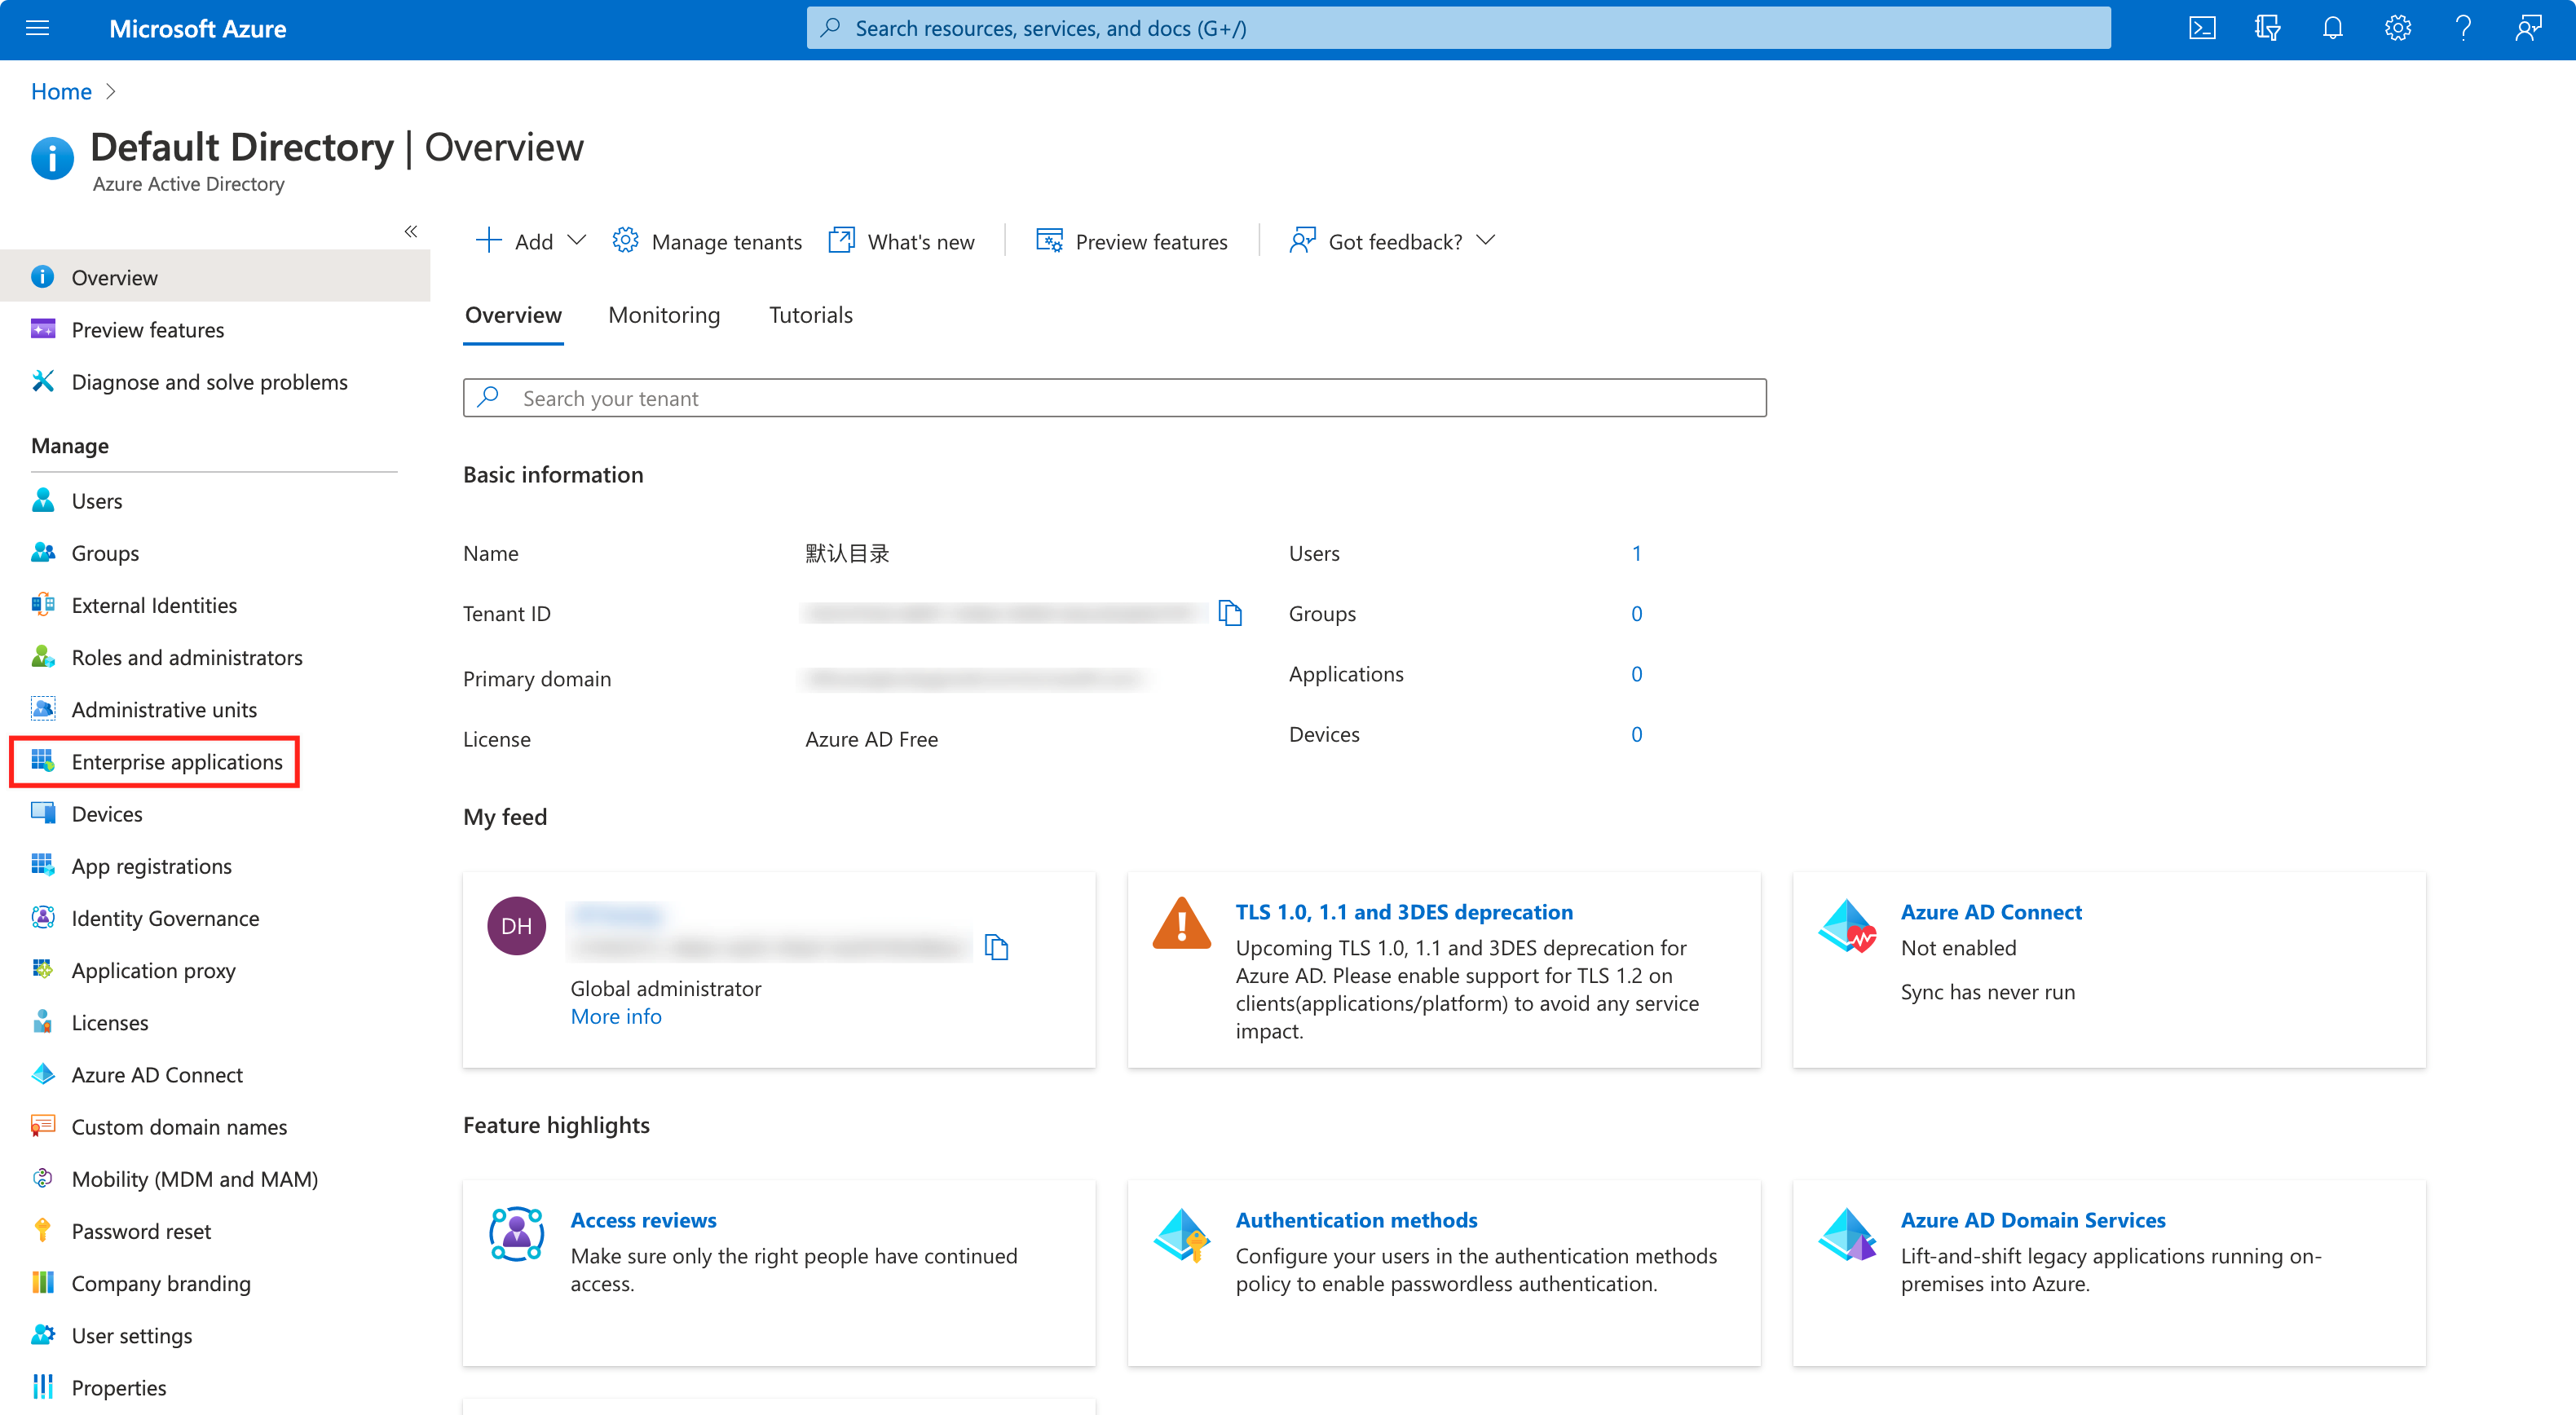The width and height of the screenshot is (2576, 1415).
Task: Open Identity Governance
Action: (x=165, y=917)
